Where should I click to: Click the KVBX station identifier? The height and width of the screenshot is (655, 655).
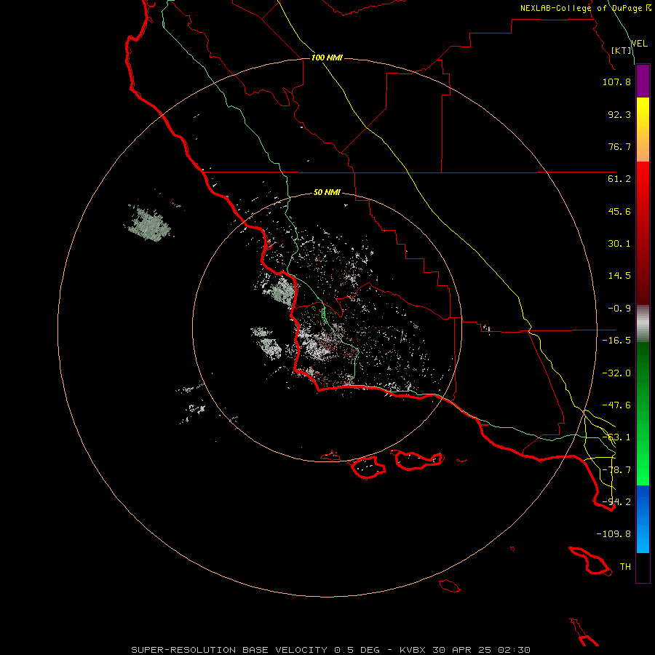(x=413, y=650)
